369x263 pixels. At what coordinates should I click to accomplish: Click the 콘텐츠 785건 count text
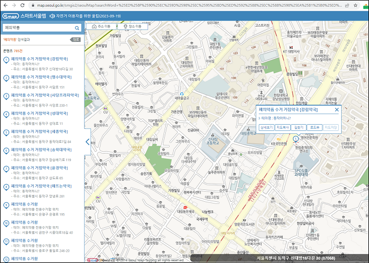pos(12,51)
